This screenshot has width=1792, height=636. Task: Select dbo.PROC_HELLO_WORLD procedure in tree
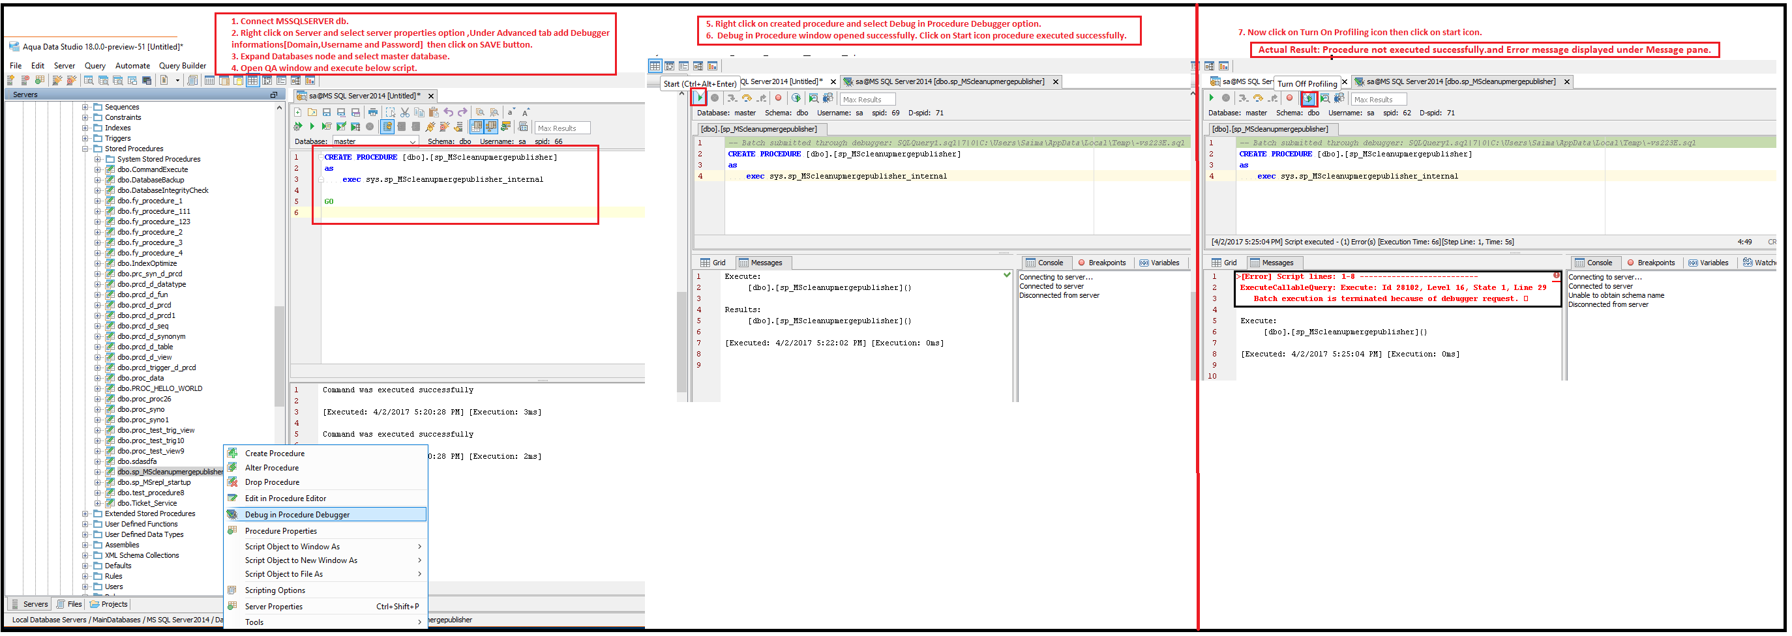[160, 388]
